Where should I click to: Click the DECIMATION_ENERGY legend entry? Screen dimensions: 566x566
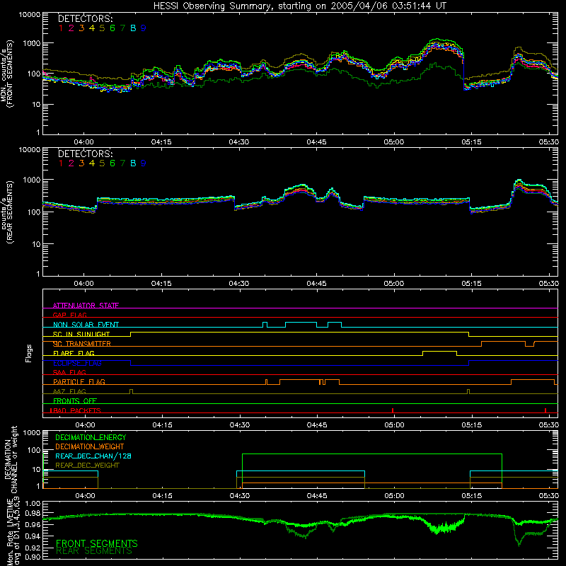click(x=91, y=437)
